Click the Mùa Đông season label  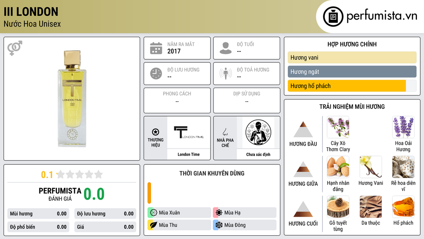pos(235,225)
